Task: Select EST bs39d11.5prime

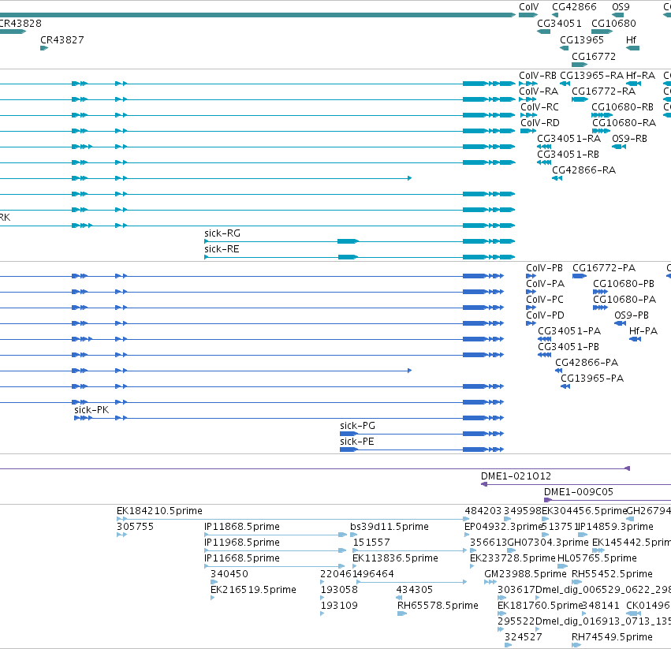Action: [390, 527]
